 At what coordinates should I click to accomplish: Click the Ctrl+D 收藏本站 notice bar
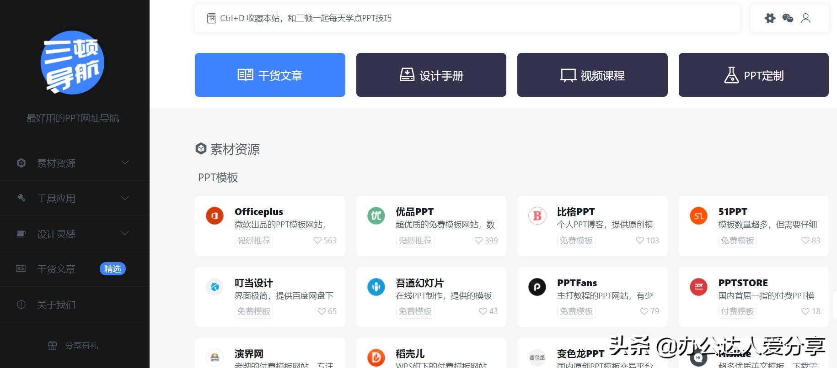467,18
